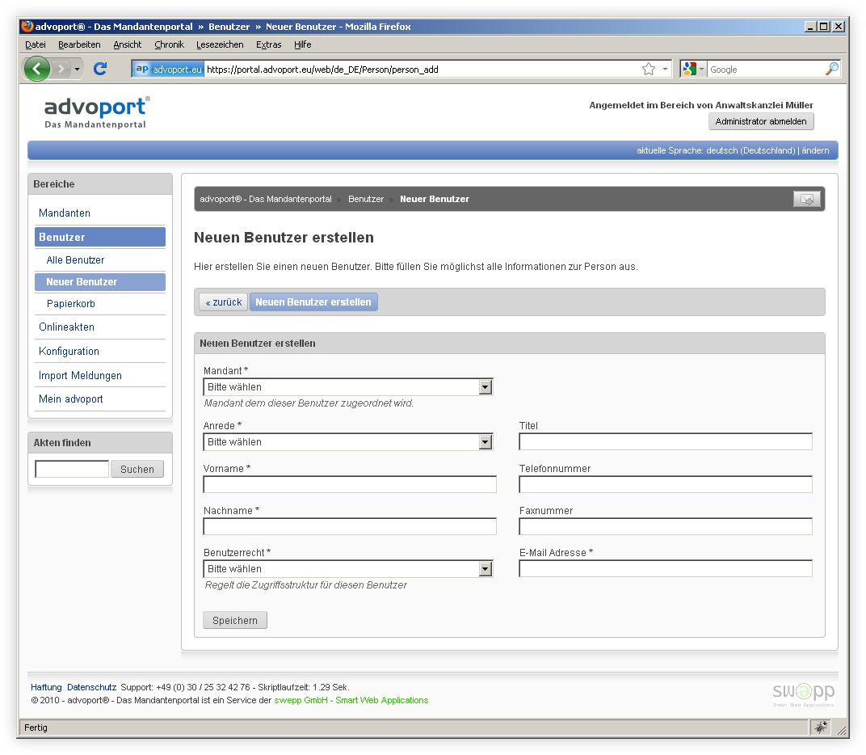Screen dimensions: 866x755
Task: Click the Faxnummer input field
Action: pyautogui.click(x=666, y=526)
